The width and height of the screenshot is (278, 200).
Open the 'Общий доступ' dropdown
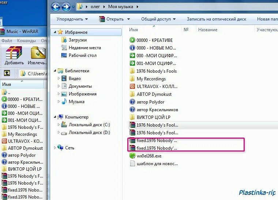pos(158,19)
